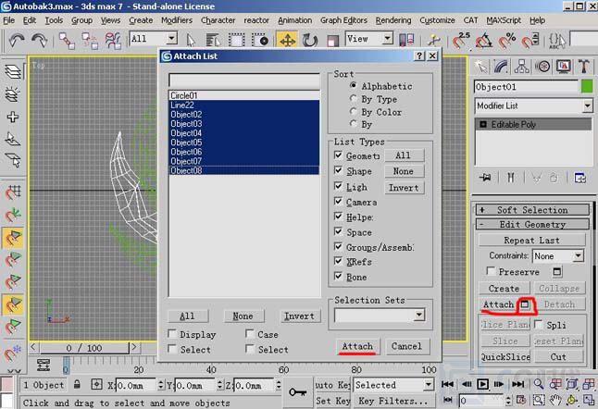Click the Play Animation button
The height and width of the screenshot is (409, 598).
[482, 384]
